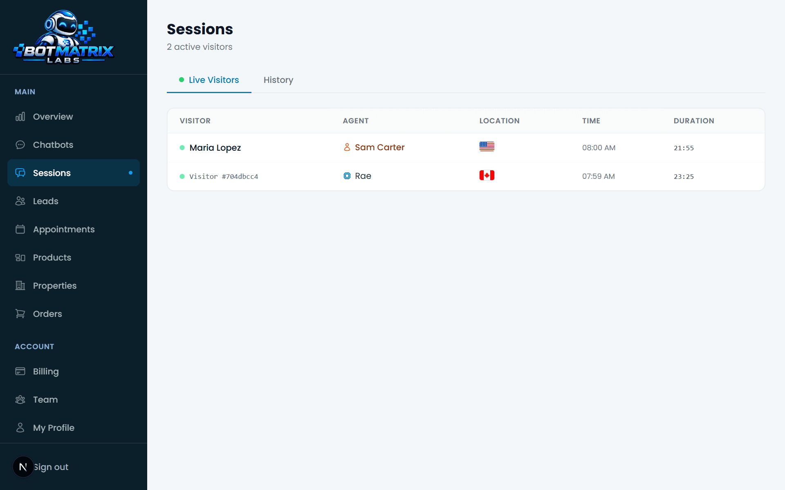Image resolution: width=785 pixels, height=490 pixels.
Task: Click the Billing credit card icon
Action: [20, 372]
